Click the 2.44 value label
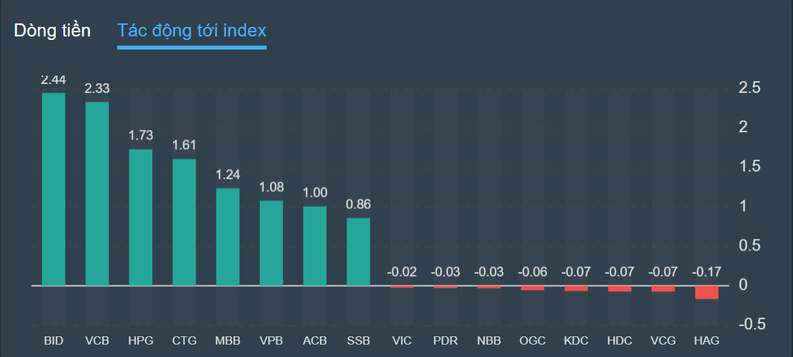Viewport: 793px width, 357px height. pyautogui.click(x=54, y=80)
